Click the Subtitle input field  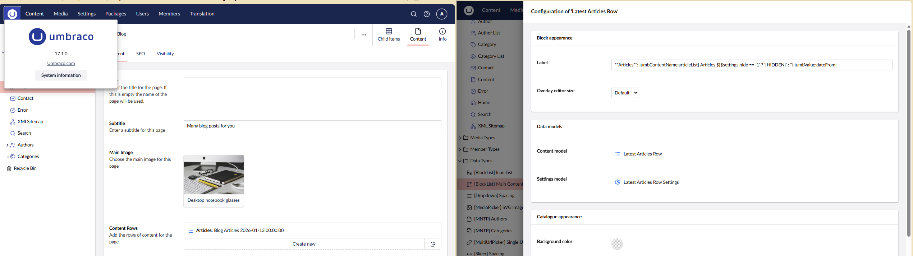click(x=312, y=126)
